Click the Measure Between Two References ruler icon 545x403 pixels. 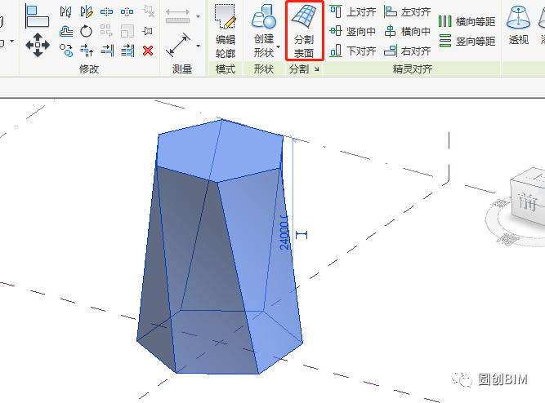[x=177, y=16]
